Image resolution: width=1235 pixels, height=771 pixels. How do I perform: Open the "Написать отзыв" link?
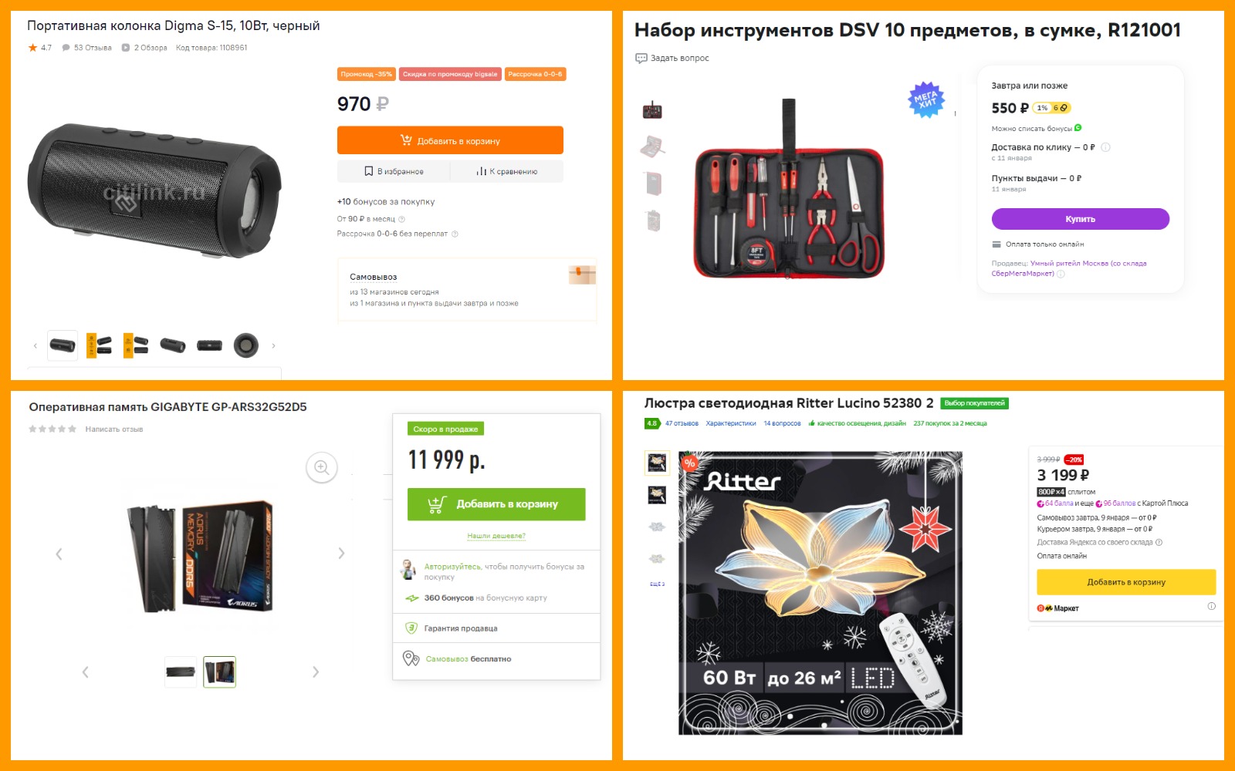(x=114, y=429)
